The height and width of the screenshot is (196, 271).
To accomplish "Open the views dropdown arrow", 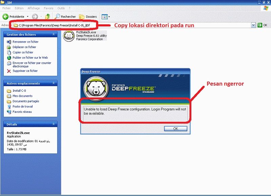I will 109,17.
